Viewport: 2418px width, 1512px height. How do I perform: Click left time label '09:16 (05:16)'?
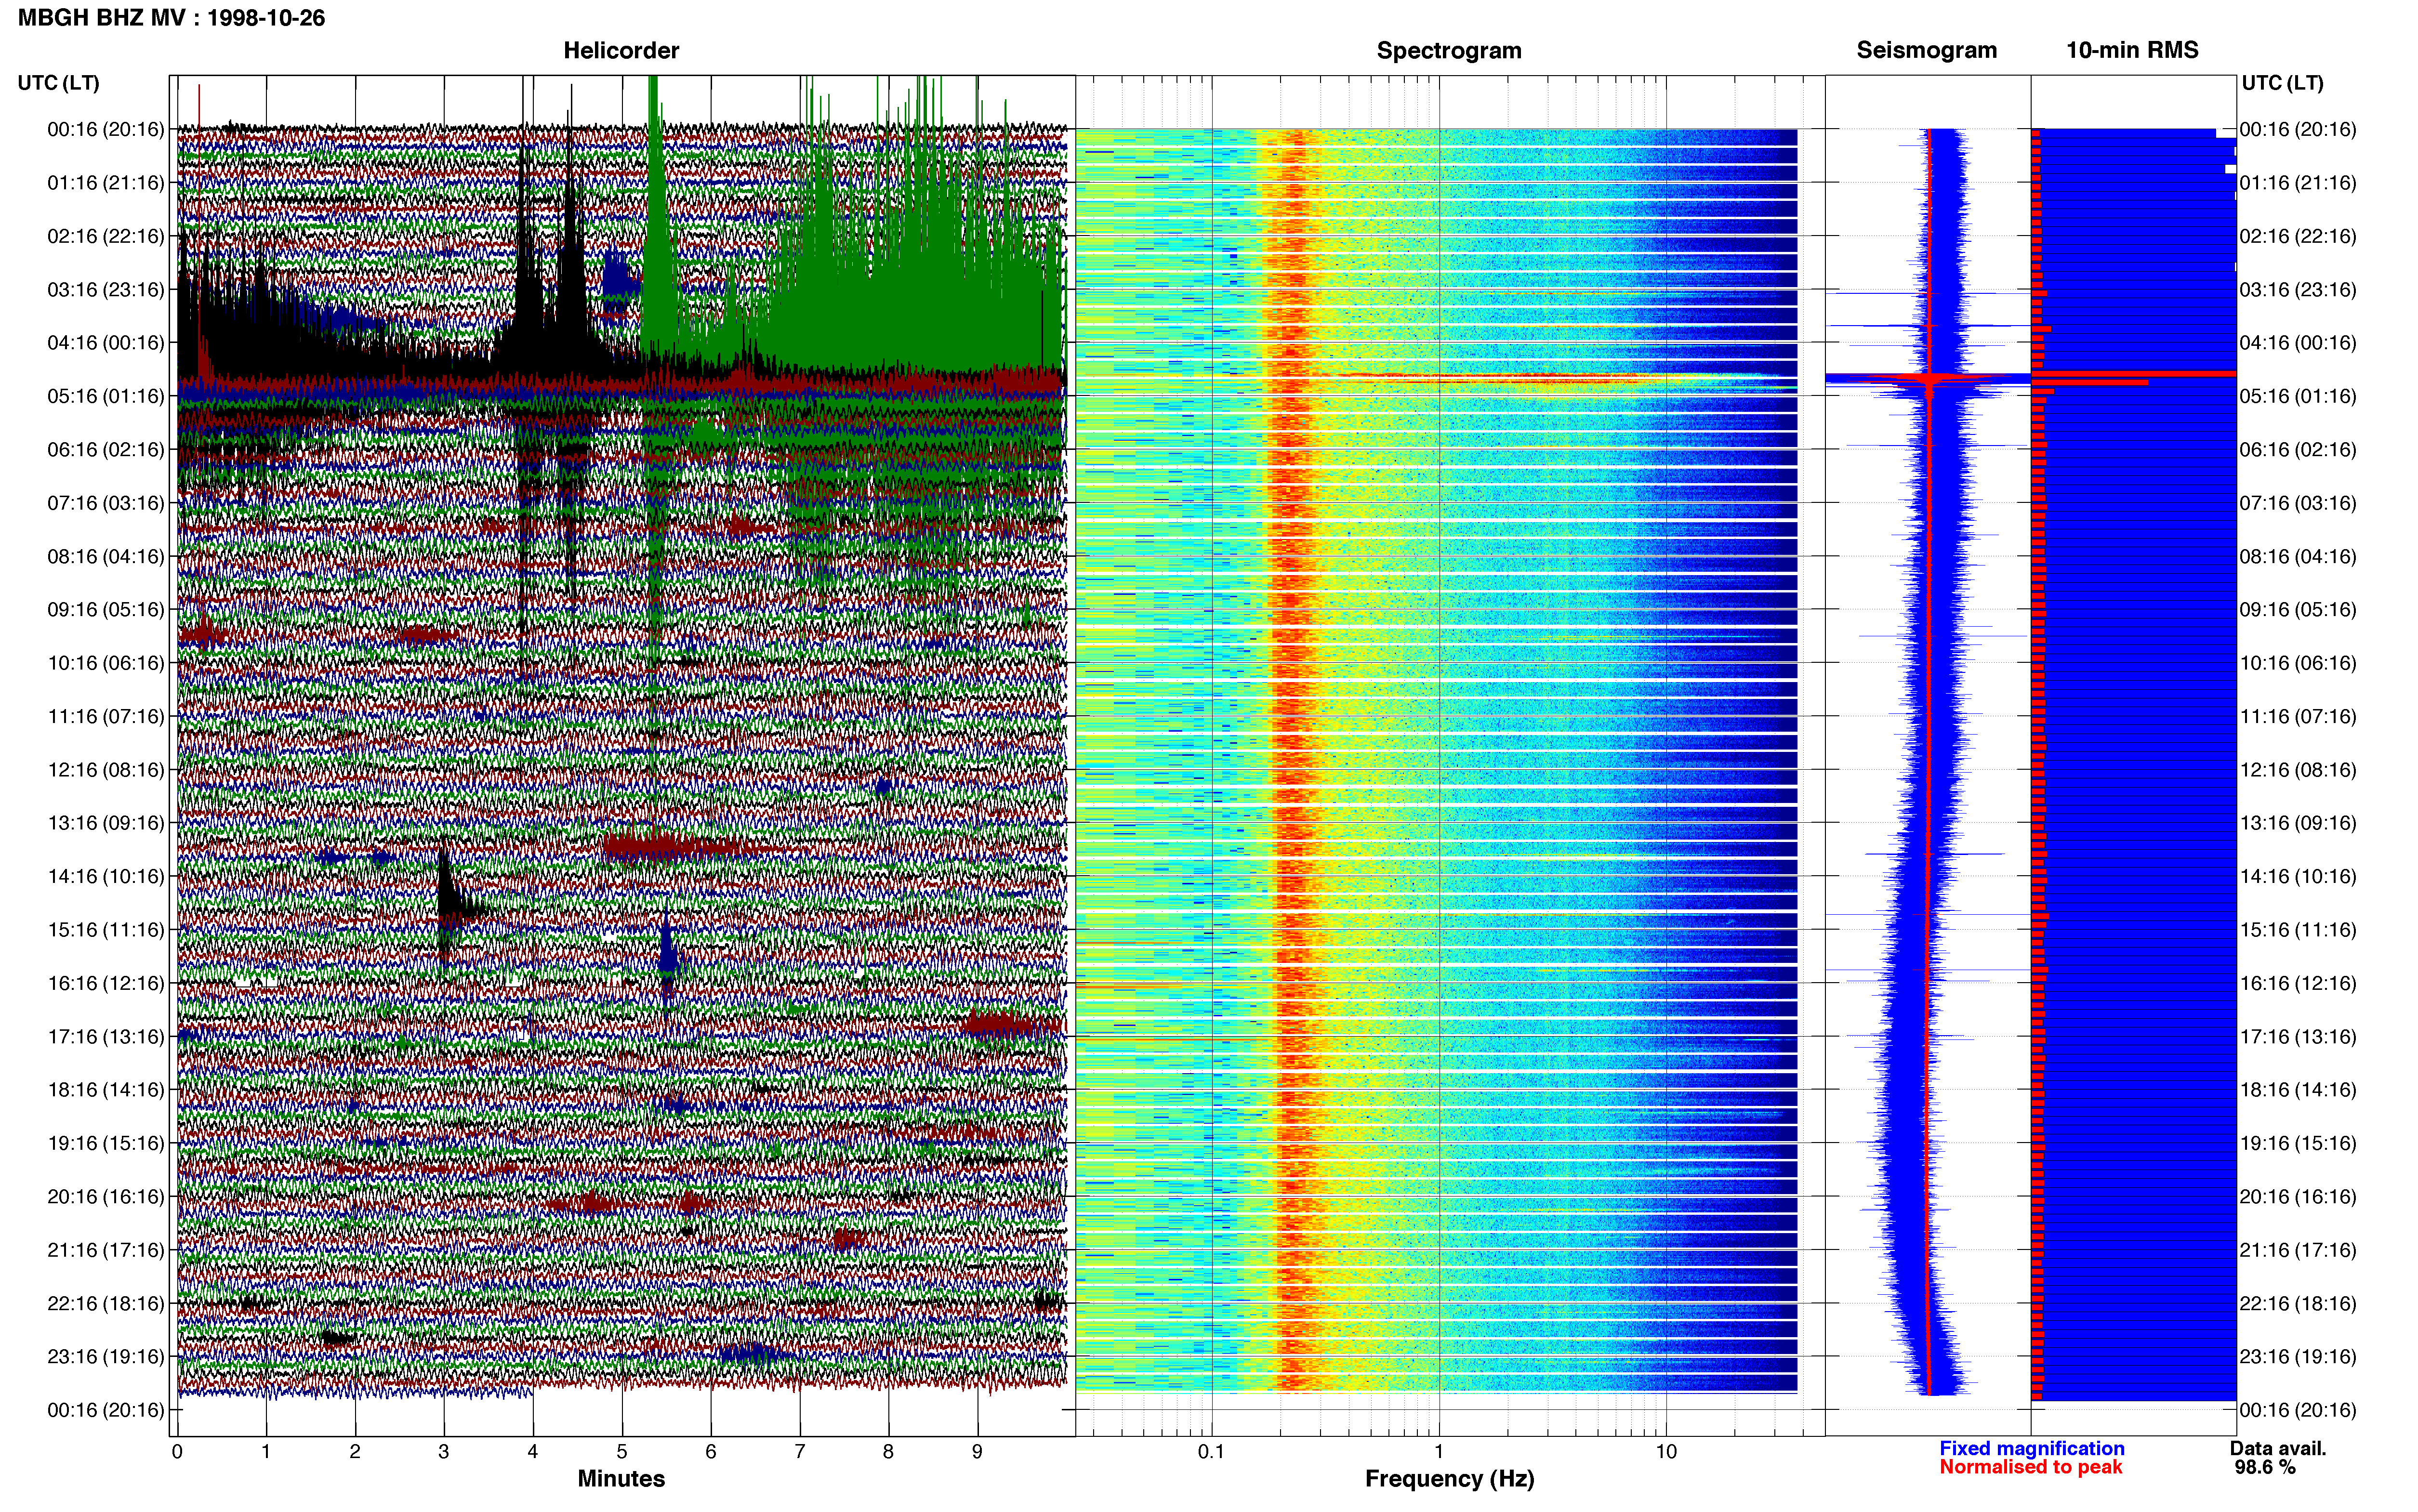[106, 610]
